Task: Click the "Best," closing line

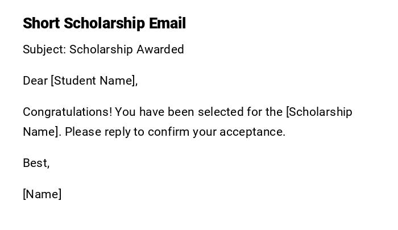Action: pos(36,163)
